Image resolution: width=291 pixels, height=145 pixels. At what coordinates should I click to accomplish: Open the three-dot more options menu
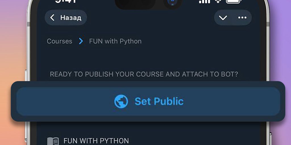pos(242,18)
